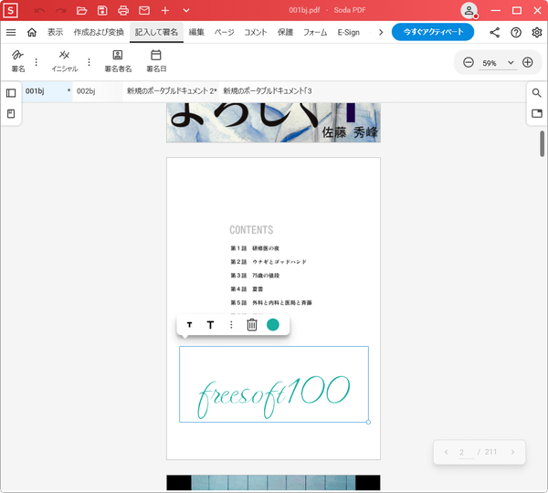Expand the quick access toolbar dropdown arrow
Screen dimensions: 548x493
186,10
